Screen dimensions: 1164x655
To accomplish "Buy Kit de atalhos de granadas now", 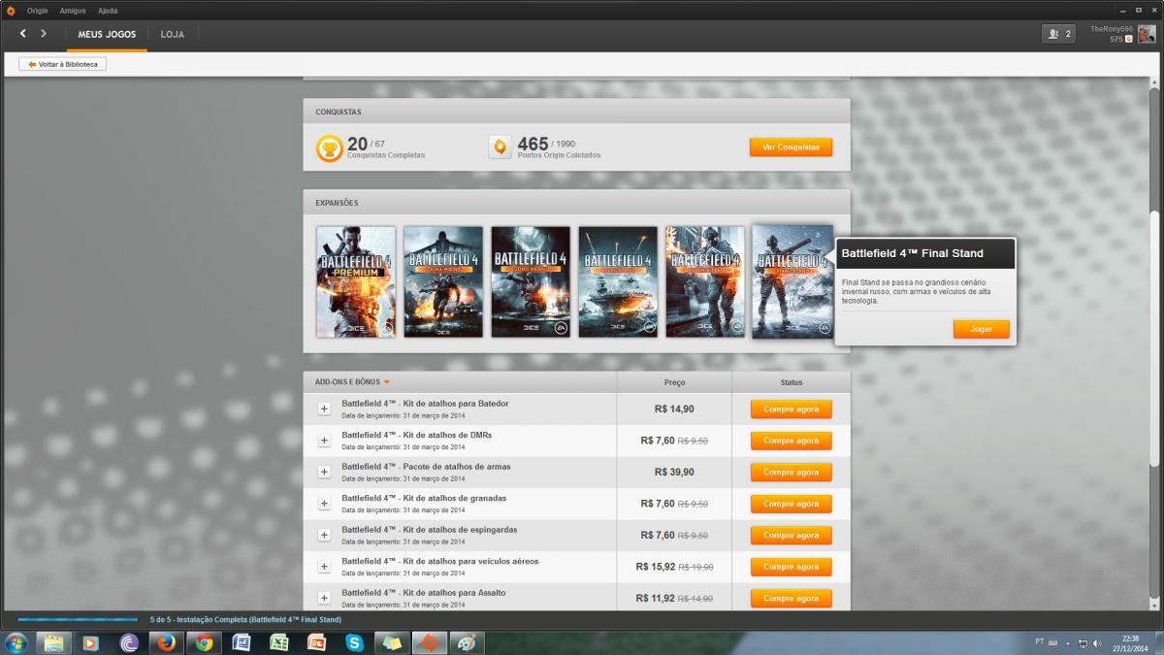I will 791,504.
